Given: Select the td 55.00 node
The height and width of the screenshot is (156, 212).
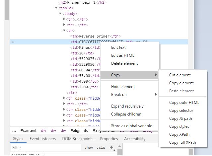Looking at the screenshot, I should click(x=86, y=76).
